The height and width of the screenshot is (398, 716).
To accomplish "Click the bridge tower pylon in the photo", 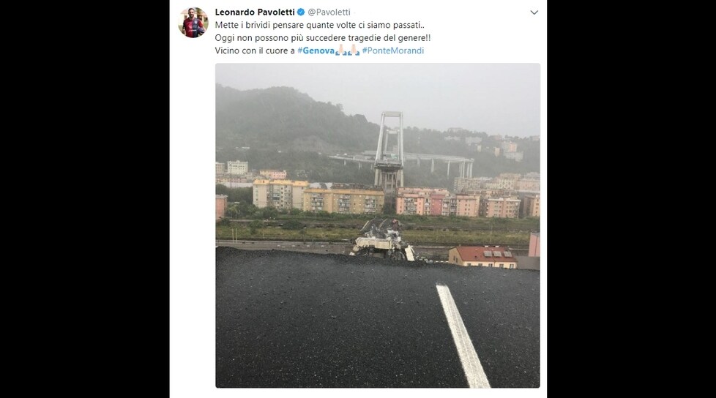I will [x=389, y=150].
